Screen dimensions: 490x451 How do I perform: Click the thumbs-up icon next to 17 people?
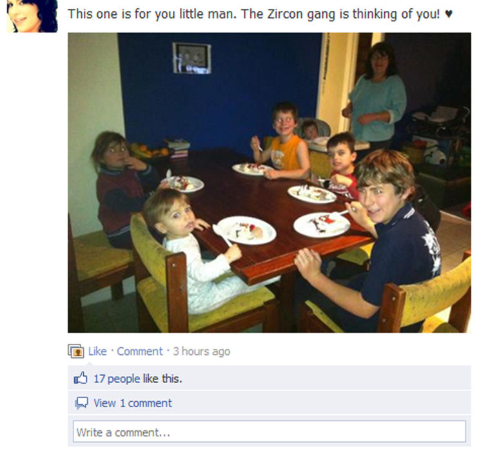pos(81,378)
